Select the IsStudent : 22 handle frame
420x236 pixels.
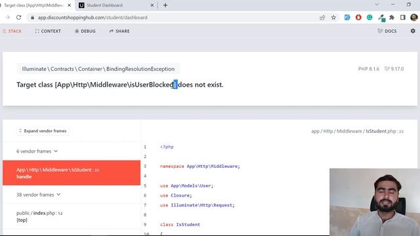coord(72,173)
